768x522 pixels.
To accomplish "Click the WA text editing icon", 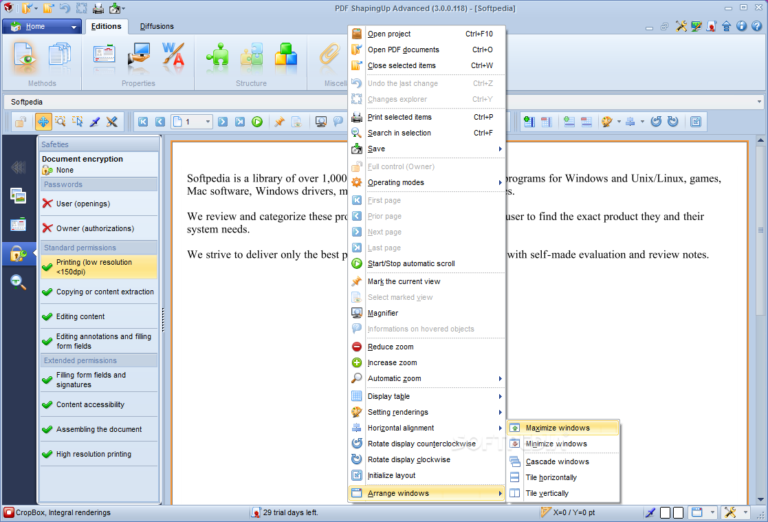I will [x=173, y=56].
